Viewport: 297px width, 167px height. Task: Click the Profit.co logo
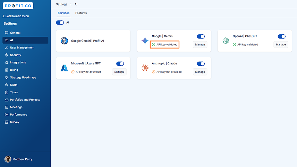18,6
